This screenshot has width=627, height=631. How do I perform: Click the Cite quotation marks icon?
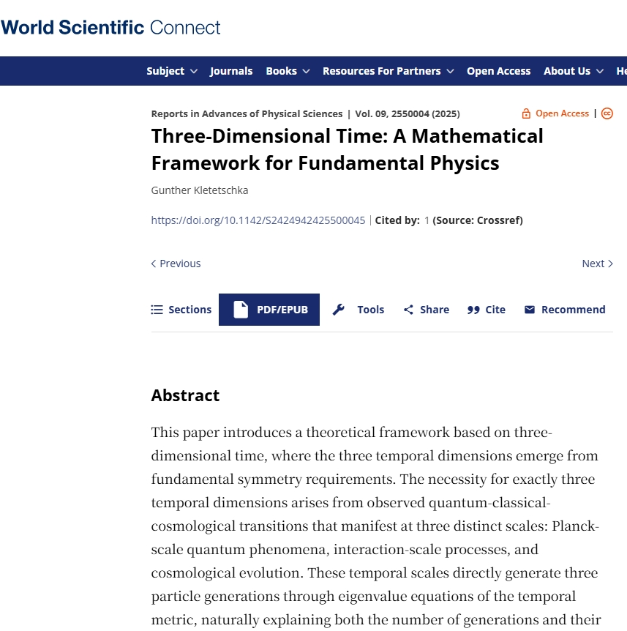click(473, 310)
